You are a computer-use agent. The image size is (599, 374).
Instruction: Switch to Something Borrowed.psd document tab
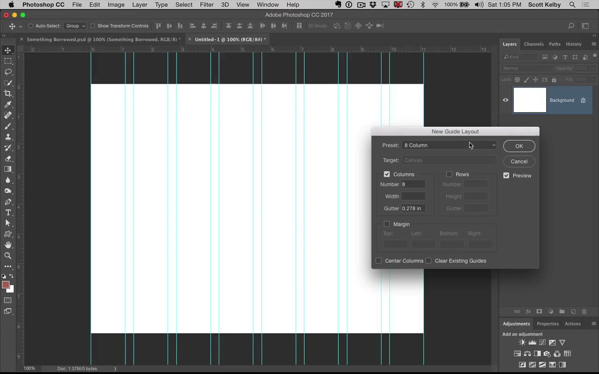click(x=102, y=39)
